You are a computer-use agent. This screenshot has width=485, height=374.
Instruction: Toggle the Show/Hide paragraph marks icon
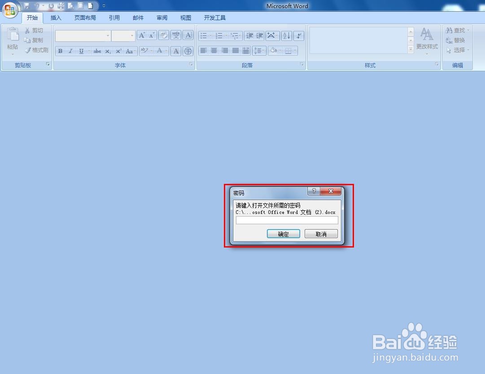[299, 35]
